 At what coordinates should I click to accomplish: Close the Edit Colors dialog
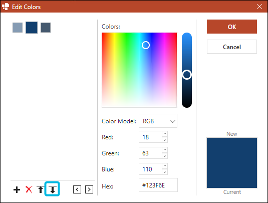tap(259, 7)
